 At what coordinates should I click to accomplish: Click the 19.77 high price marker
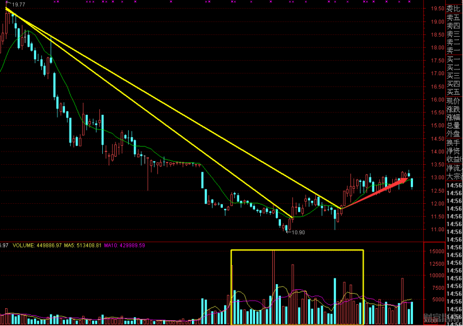coord(18,5)
